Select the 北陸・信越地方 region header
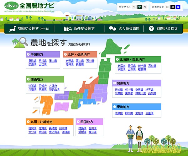The width and height of the screenshot is (188, 156). [x=80, y=54]
